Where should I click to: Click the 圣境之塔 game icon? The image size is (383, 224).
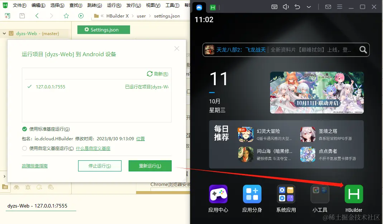tap(308, 134)
